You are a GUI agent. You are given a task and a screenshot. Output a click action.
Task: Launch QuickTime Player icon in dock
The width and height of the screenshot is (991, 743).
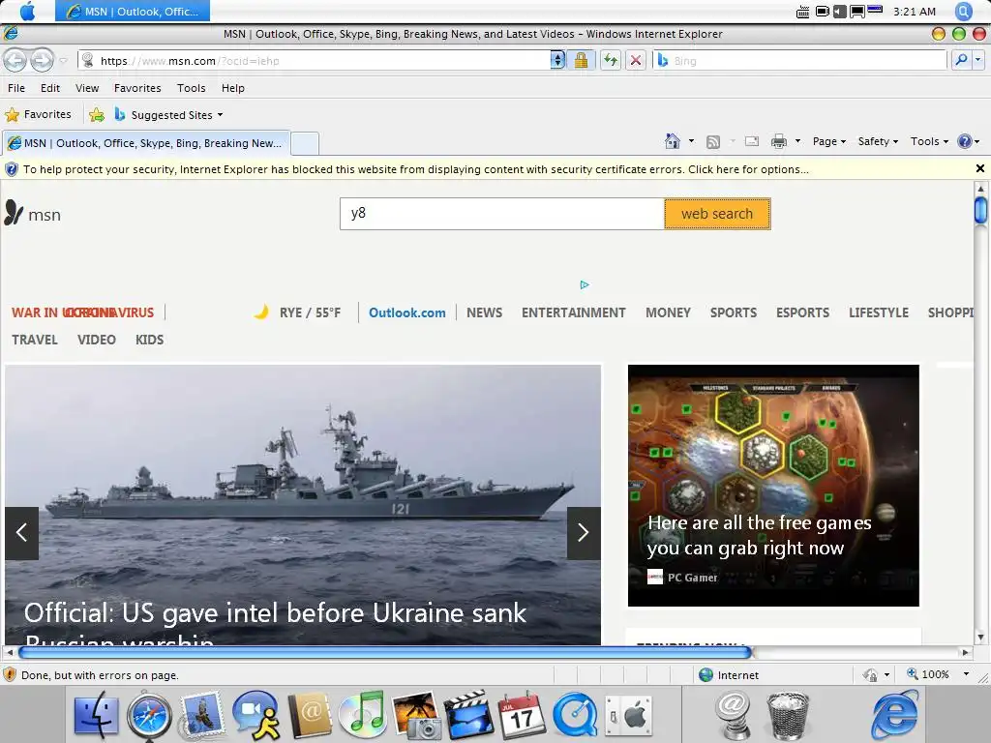575,717
